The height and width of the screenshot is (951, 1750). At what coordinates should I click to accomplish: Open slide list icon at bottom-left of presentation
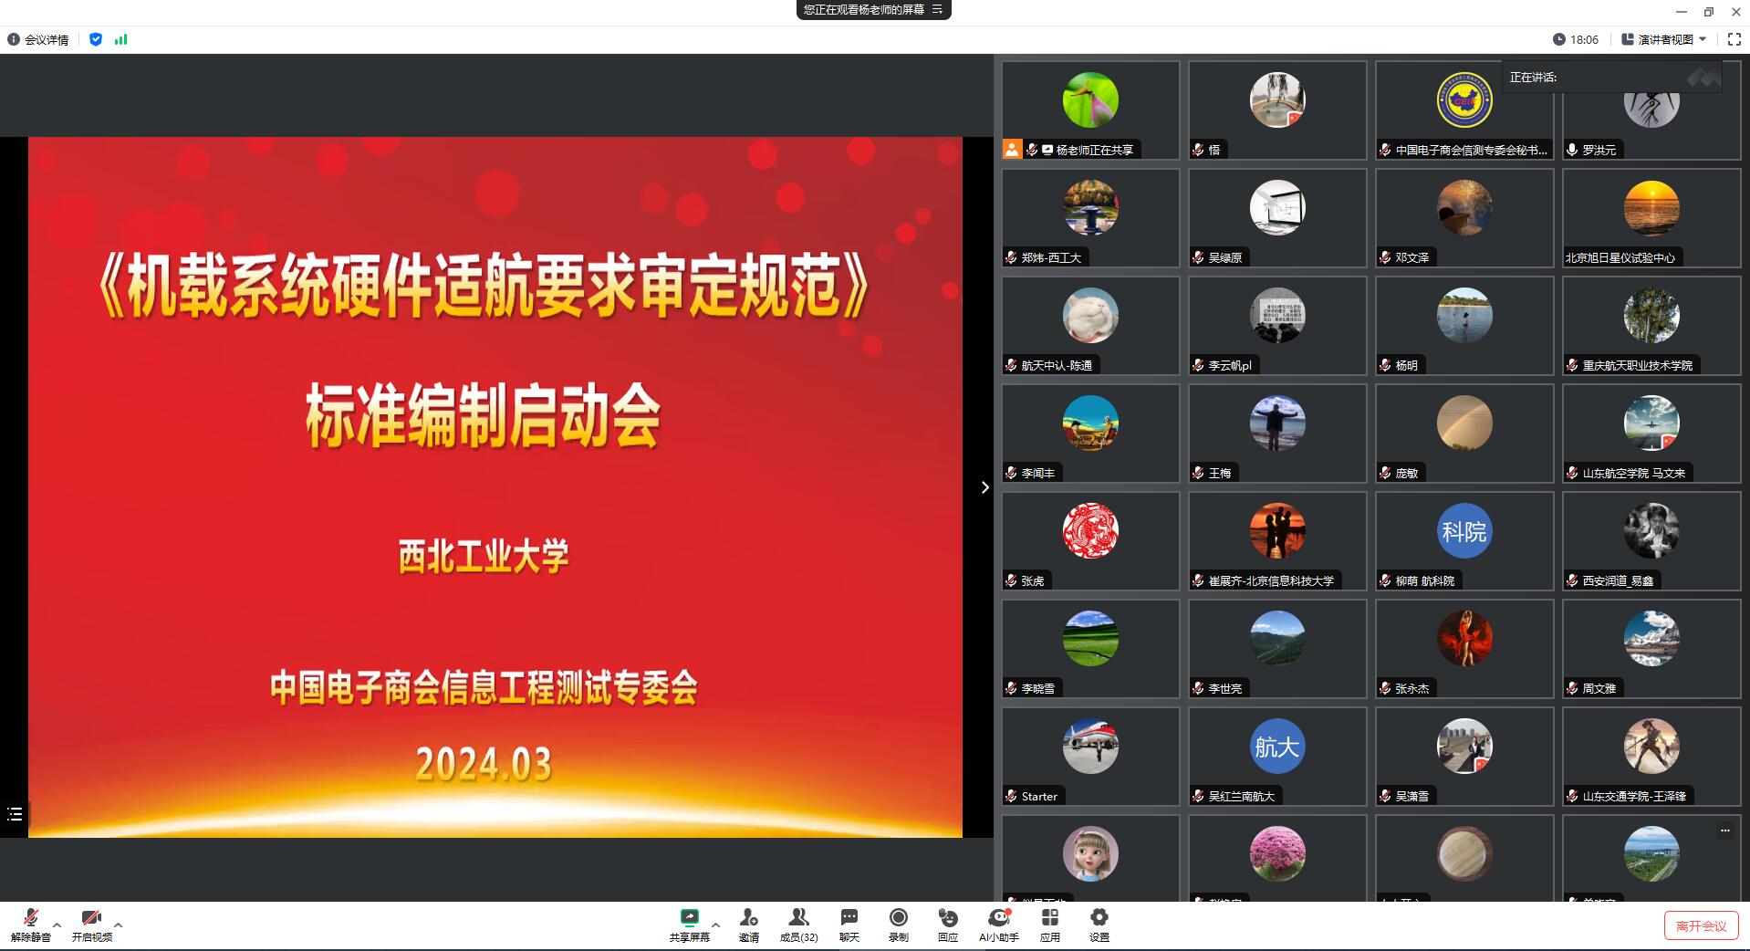[x=15, y=814]
